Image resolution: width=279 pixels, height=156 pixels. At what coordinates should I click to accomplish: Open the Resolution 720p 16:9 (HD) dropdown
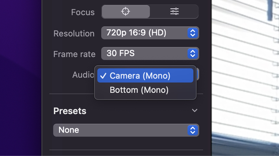point(150,33)
